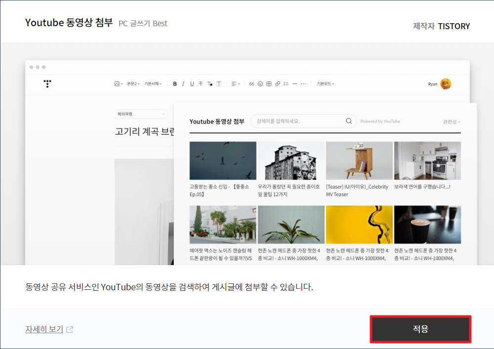Select the black-and-white building video thumbnail
494x349 pixels.
click(291, 160)
